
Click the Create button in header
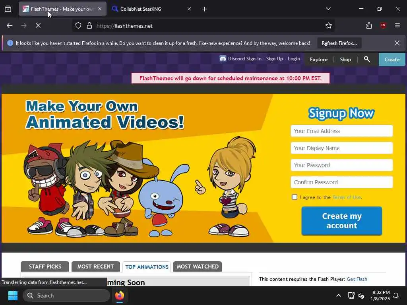(x=392, y=60)
